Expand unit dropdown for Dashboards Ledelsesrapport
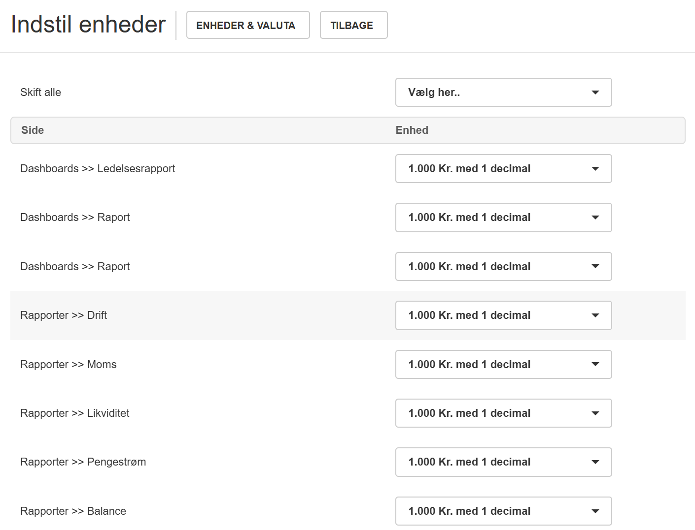 point(503,169)
